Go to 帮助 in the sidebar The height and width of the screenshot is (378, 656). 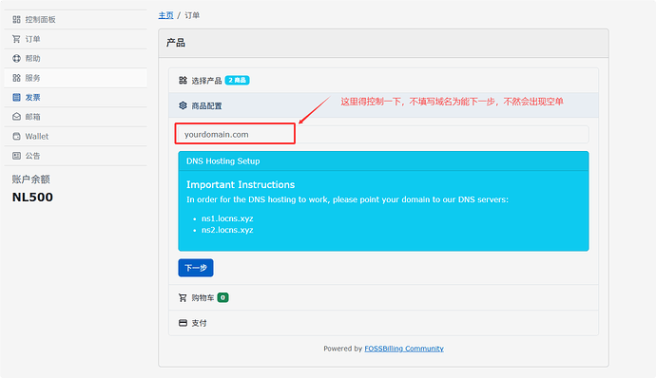click(x=76, y=59)
